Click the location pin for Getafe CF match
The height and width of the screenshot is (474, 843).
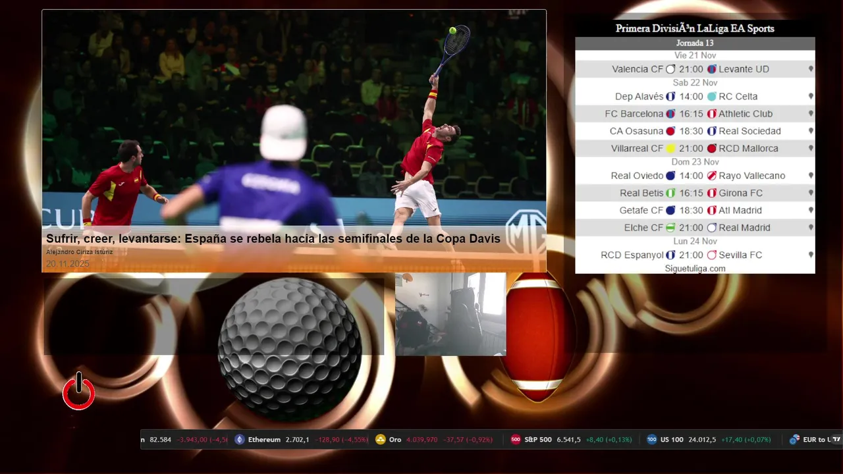coord(811,211)
